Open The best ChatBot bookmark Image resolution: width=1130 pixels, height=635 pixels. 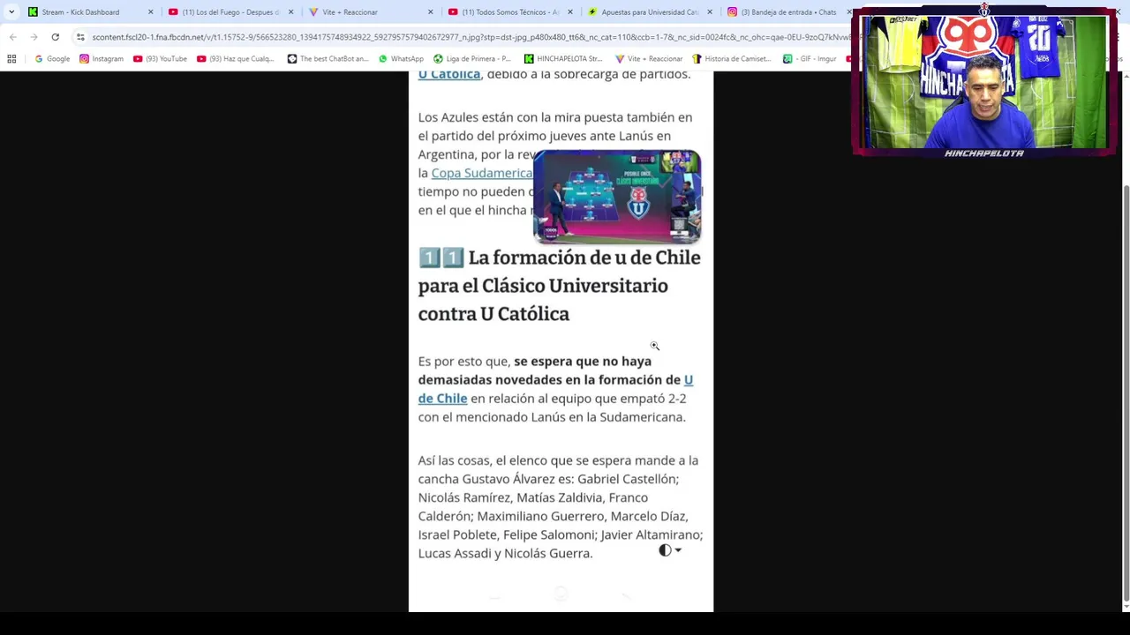tap(328, 59)
